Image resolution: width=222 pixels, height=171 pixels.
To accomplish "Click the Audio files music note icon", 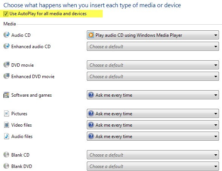I will [x=6, y=136].
